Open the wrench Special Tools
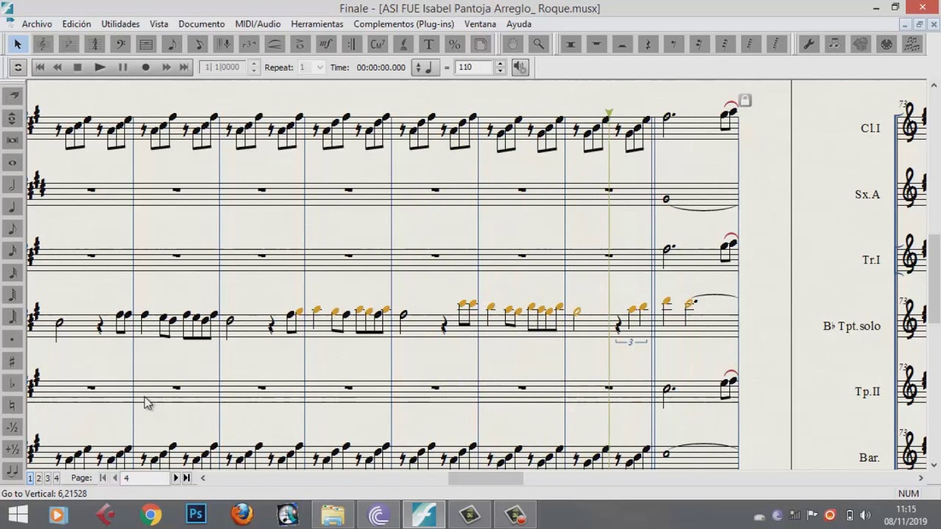 pyautogui.click(x=809, y=45)
